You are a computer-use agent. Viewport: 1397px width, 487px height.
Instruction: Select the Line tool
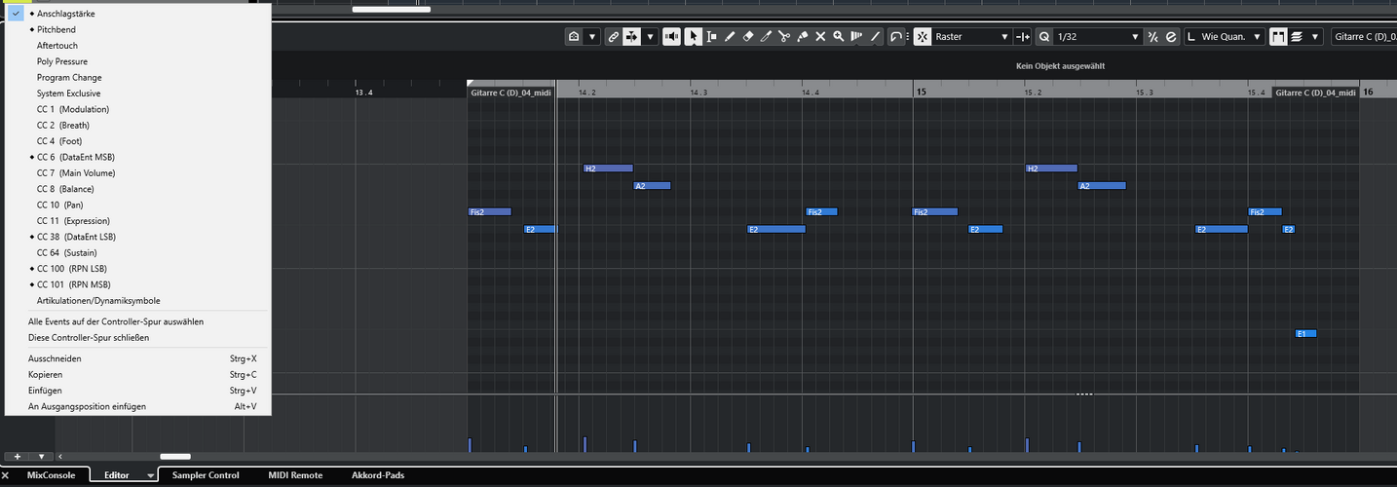coord(875,36)
